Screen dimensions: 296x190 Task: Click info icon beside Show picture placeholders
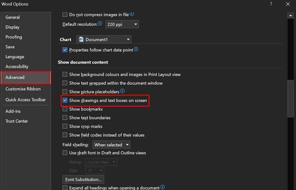[122, 91]
